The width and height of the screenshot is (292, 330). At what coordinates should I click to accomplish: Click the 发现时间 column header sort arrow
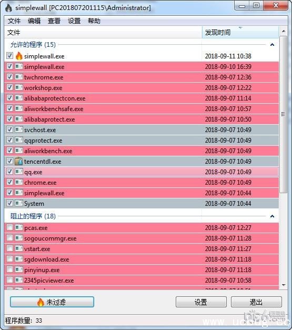point(240,27)
